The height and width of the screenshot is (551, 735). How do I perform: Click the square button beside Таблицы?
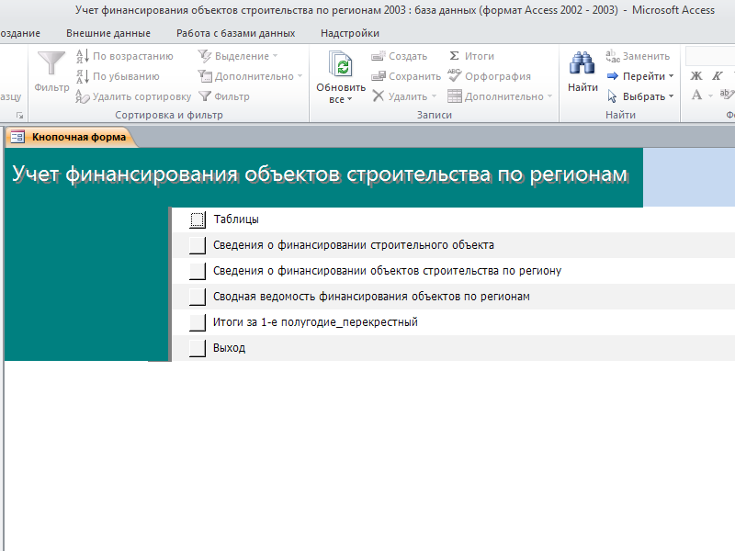(x=198, y=219)
